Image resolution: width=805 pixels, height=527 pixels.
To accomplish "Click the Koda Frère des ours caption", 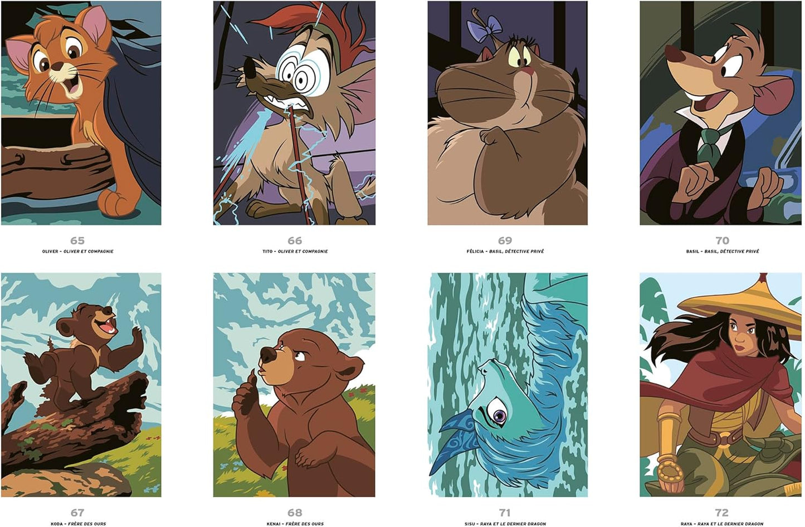I will click(x=78, y=524).
